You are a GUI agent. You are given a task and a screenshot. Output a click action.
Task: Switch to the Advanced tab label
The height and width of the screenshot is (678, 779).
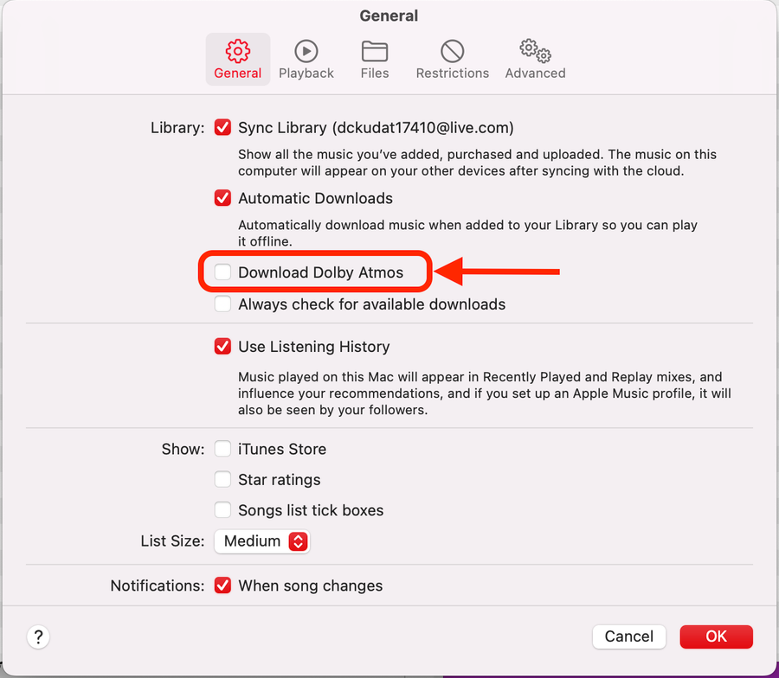tap(535, 74)
